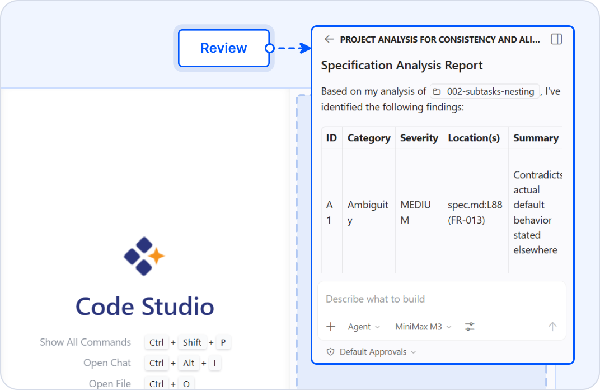The width and height of the screenshot is (600, 390).
Task: Click the Open File label
Action: coord(110,383)
